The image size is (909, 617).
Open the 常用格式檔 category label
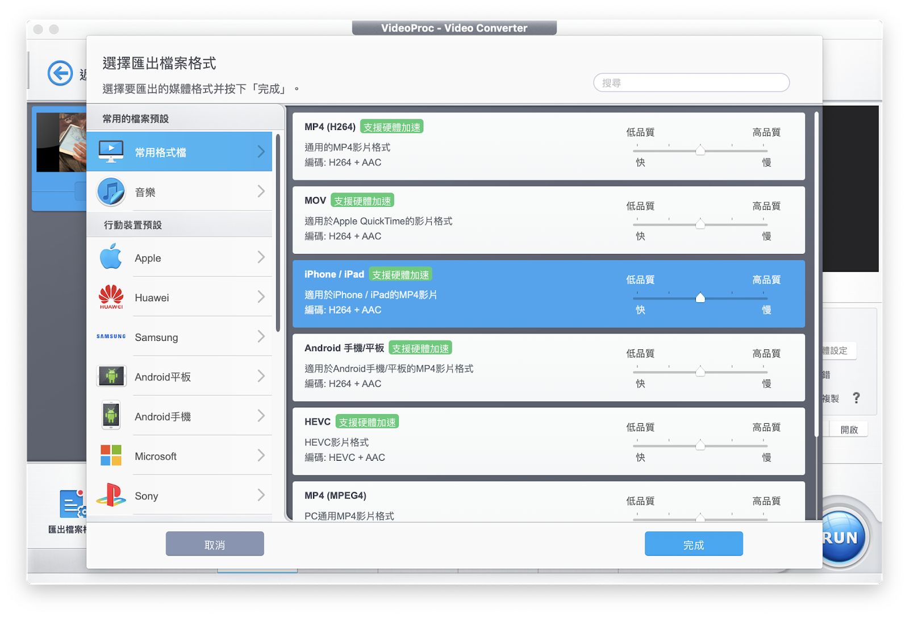point(160,152)
